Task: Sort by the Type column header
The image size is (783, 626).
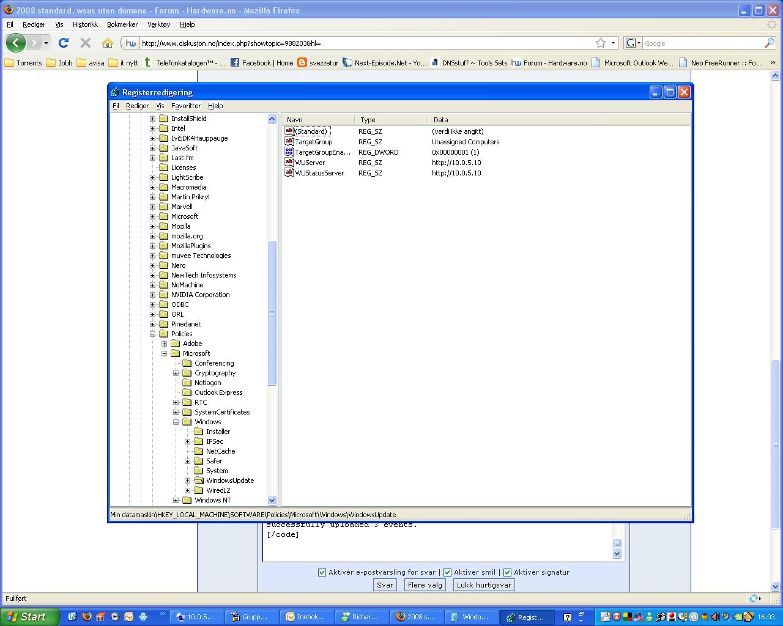Action: point(391,120)
